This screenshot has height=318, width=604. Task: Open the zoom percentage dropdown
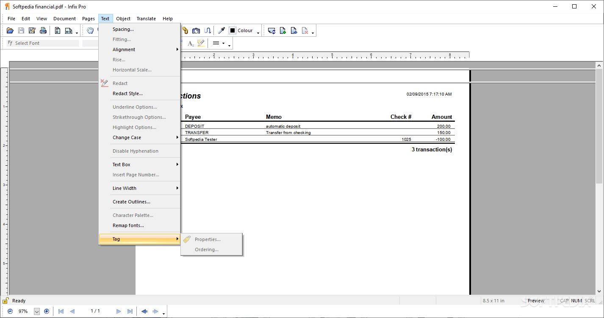click(x=36, y=311)
